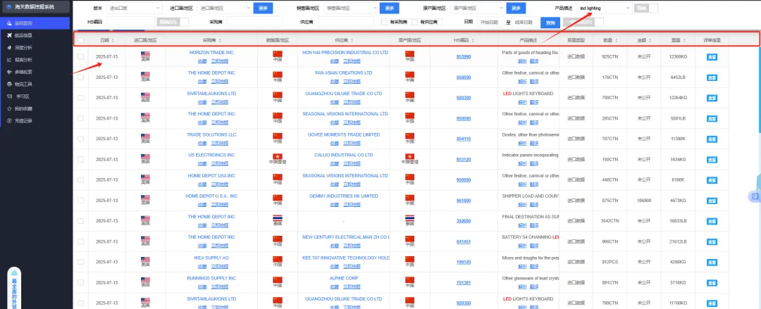Sort by the 日期 column arrows
This screenshot has height=309, width=761.
point(113,40)
